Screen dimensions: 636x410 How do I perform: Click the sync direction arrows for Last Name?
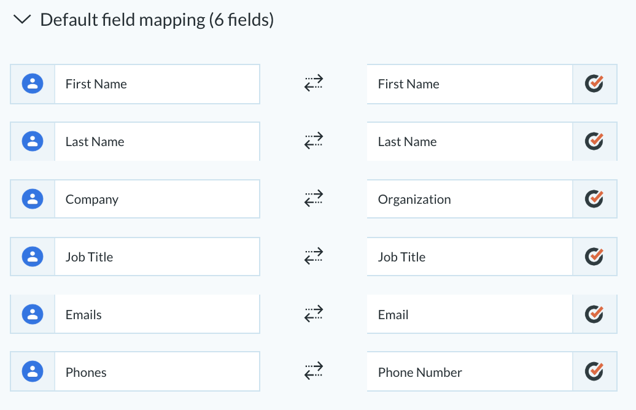coord(314,141)
